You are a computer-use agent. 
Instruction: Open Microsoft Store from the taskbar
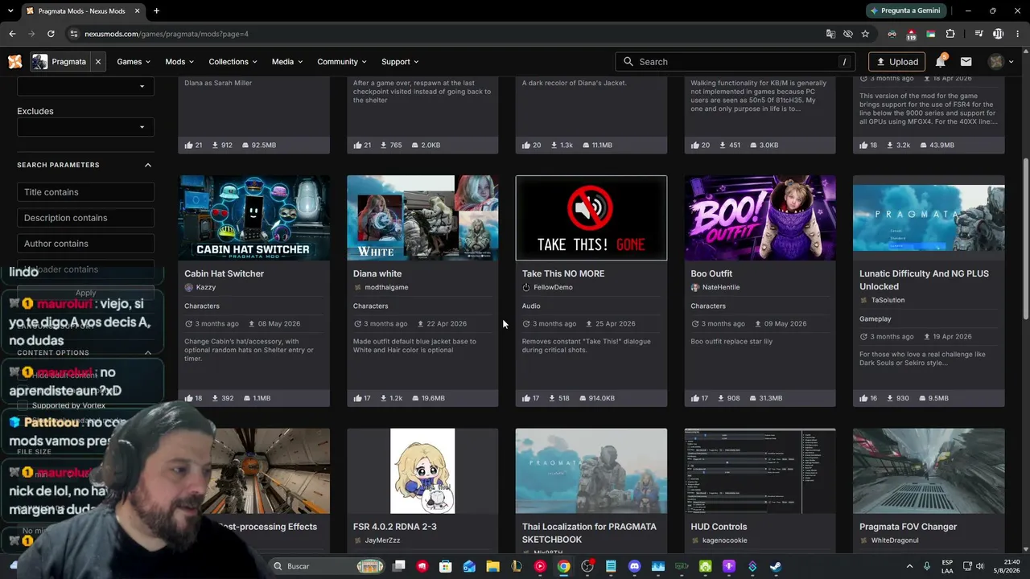point(446,566)
